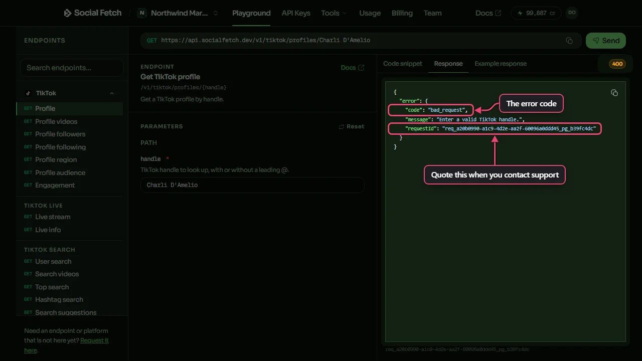Open the endpoint Docs link
This screenshot has width=642, height=361.
click(x=353, y=68)
